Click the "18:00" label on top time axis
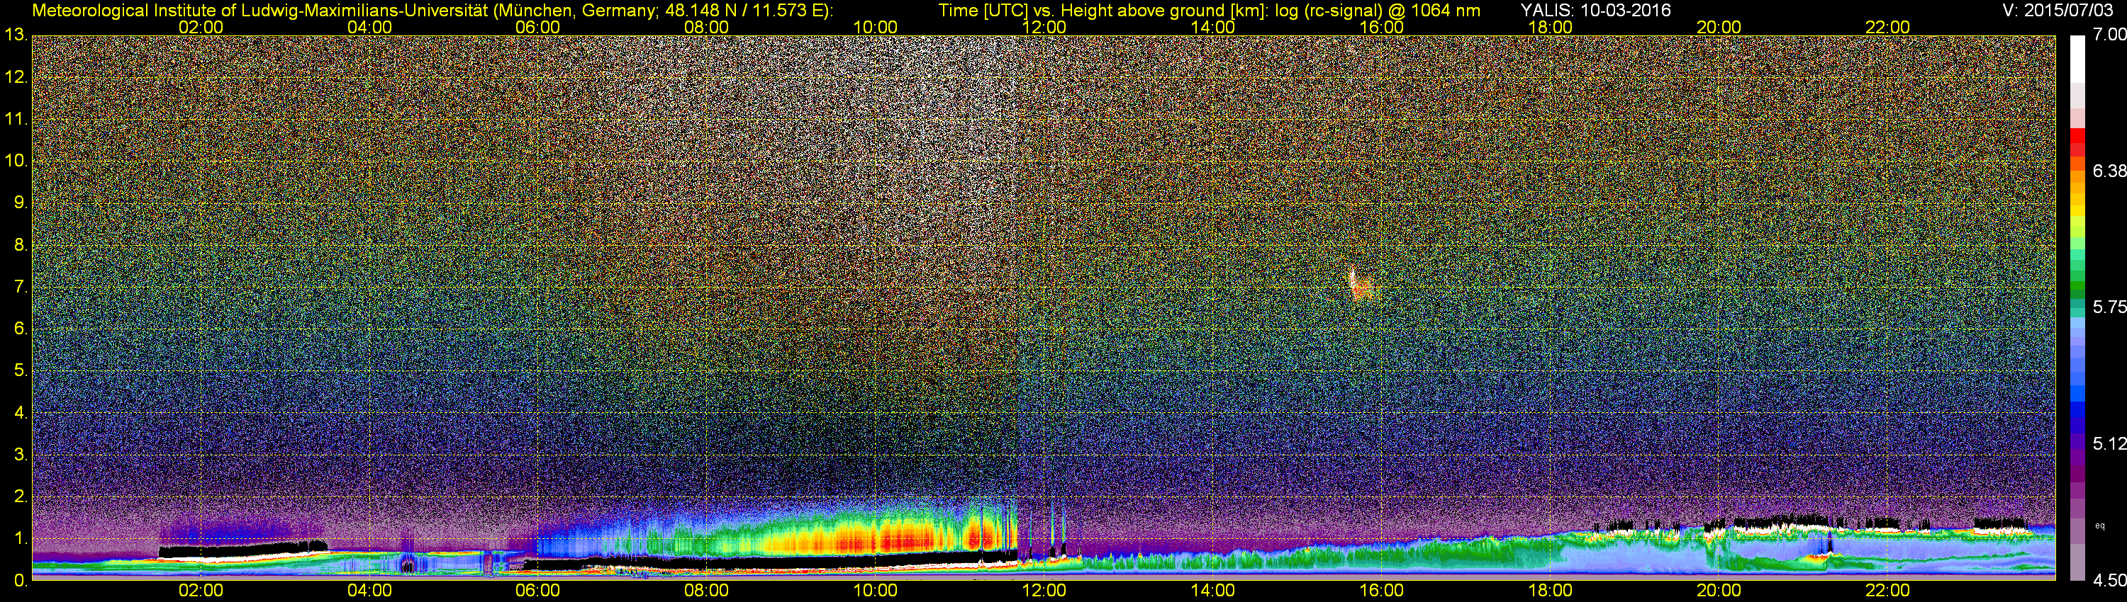This screenshot has width=2127, height=602. (x=1550, y=27)
